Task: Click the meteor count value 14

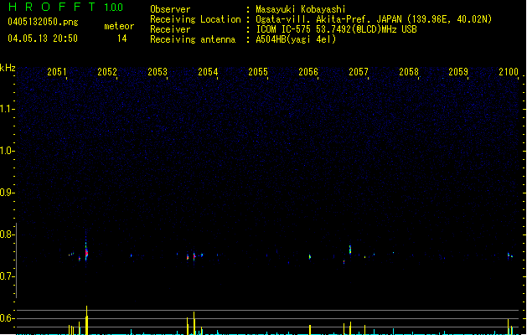Action: [x=122, y=39]
